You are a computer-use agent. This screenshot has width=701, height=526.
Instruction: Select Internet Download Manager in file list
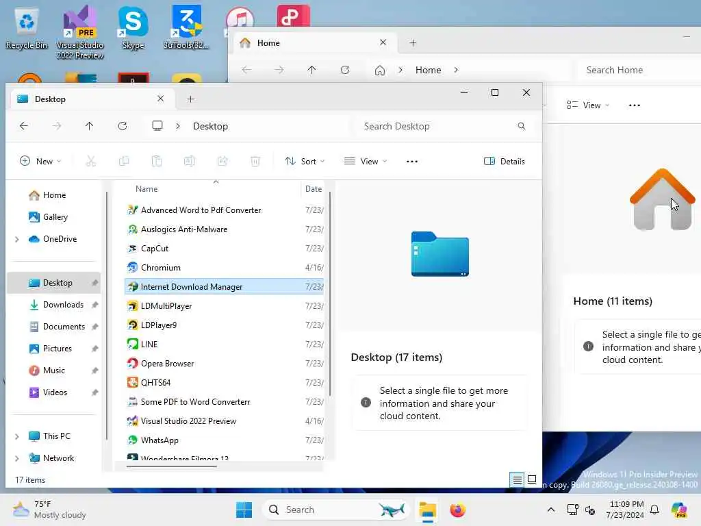224,287
